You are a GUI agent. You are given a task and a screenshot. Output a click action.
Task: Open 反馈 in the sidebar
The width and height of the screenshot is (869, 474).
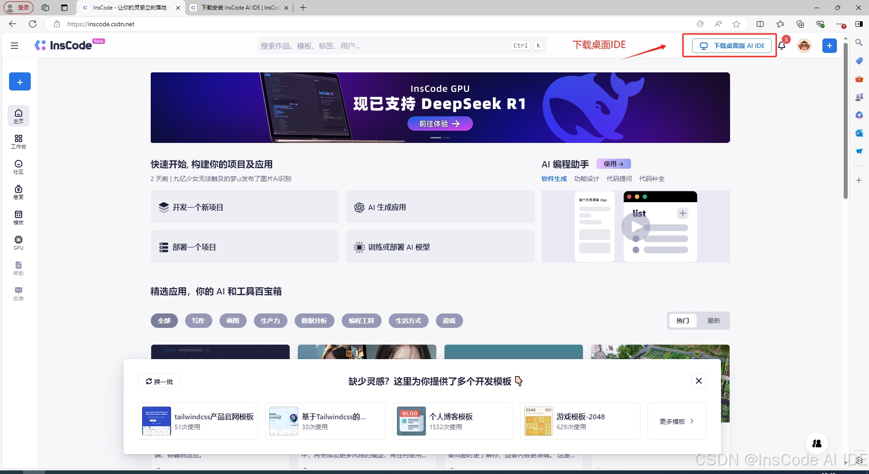(x=19, y=294)
